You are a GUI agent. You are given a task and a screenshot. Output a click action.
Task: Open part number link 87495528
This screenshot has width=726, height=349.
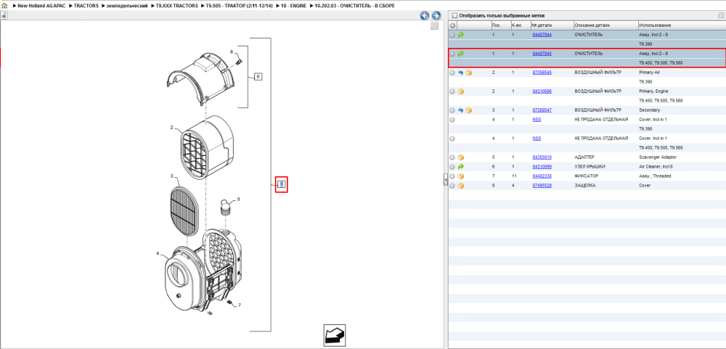point(542,186)
